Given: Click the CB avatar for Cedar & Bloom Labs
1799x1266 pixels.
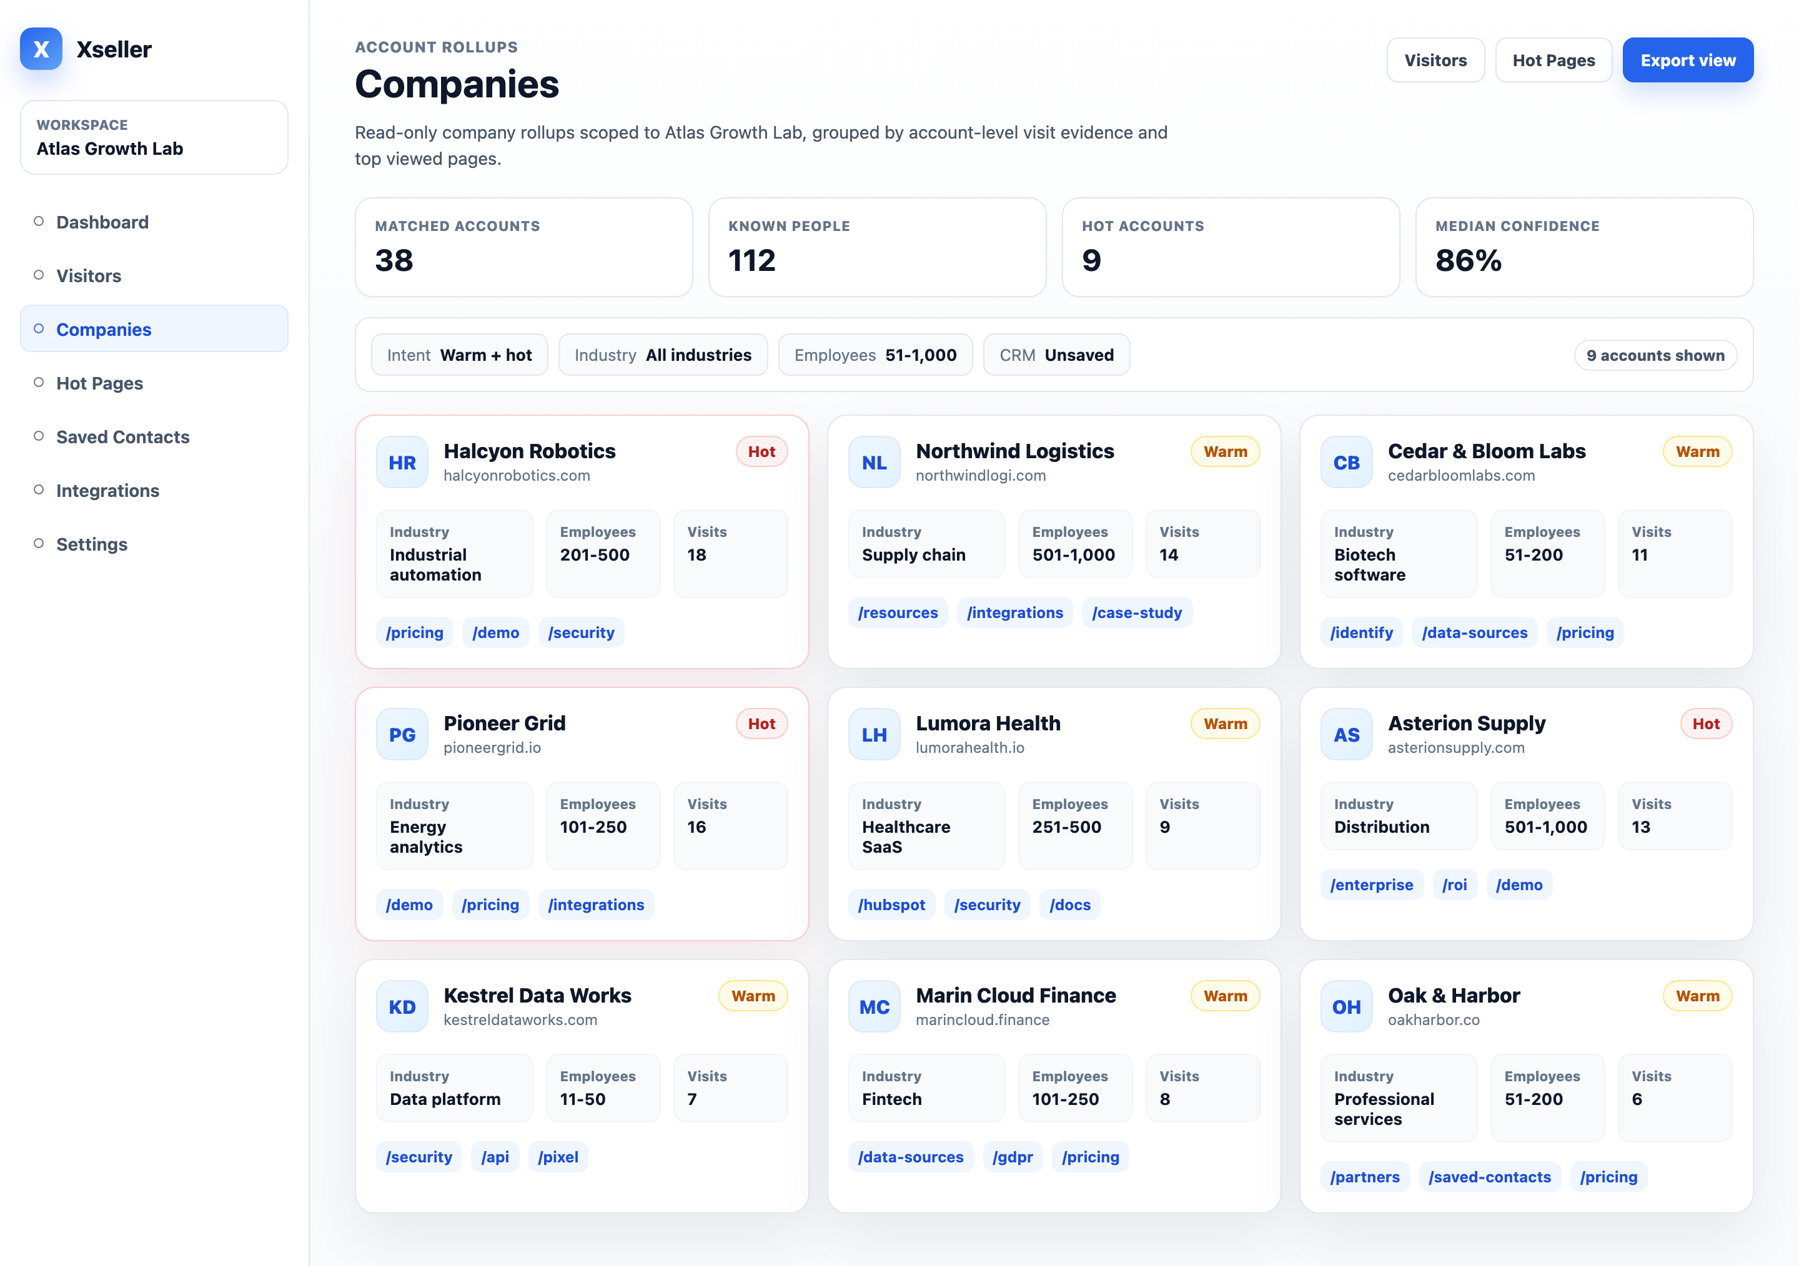Looking at the screenshot, I should (x=1346, y=462).
